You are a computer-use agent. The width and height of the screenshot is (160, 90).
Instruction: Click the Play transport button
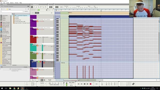(x=87, y=84)
